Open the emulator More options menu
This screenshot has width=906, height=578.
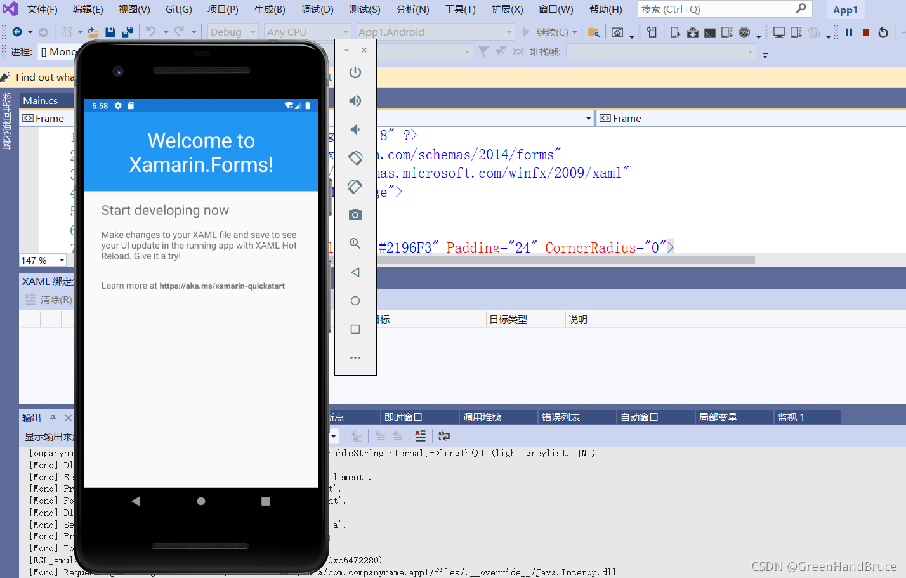click(355, 357)
